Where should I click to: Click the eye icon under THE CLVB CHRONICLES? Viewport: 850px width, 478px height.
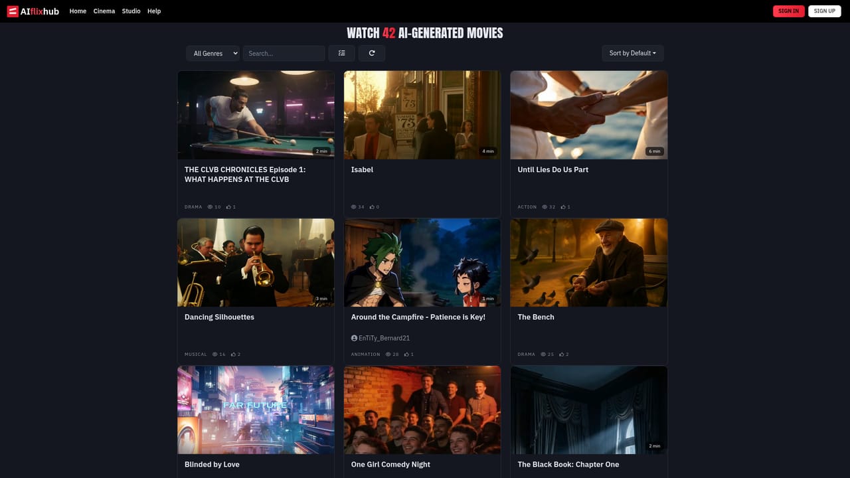pos(211,207)
